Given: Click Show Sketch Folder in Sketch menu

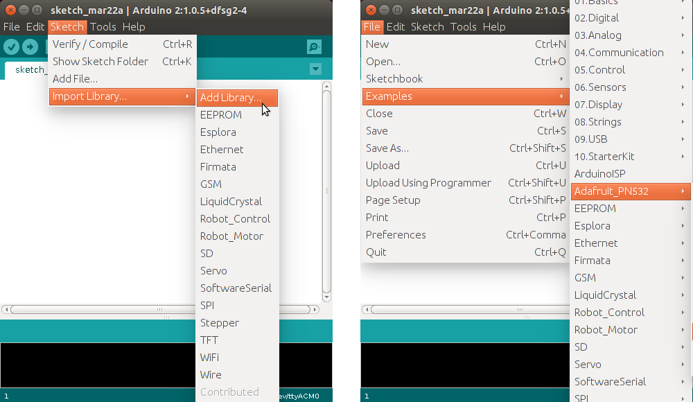Looking at the screenshot, I should pyautogui.click(x=100, y=61).
